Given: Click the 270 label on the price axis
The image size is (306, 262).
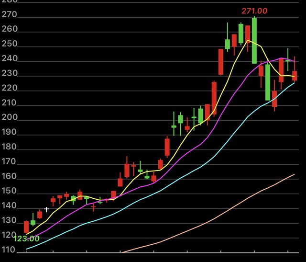Looking at the screenshot, I should (9, 15).
